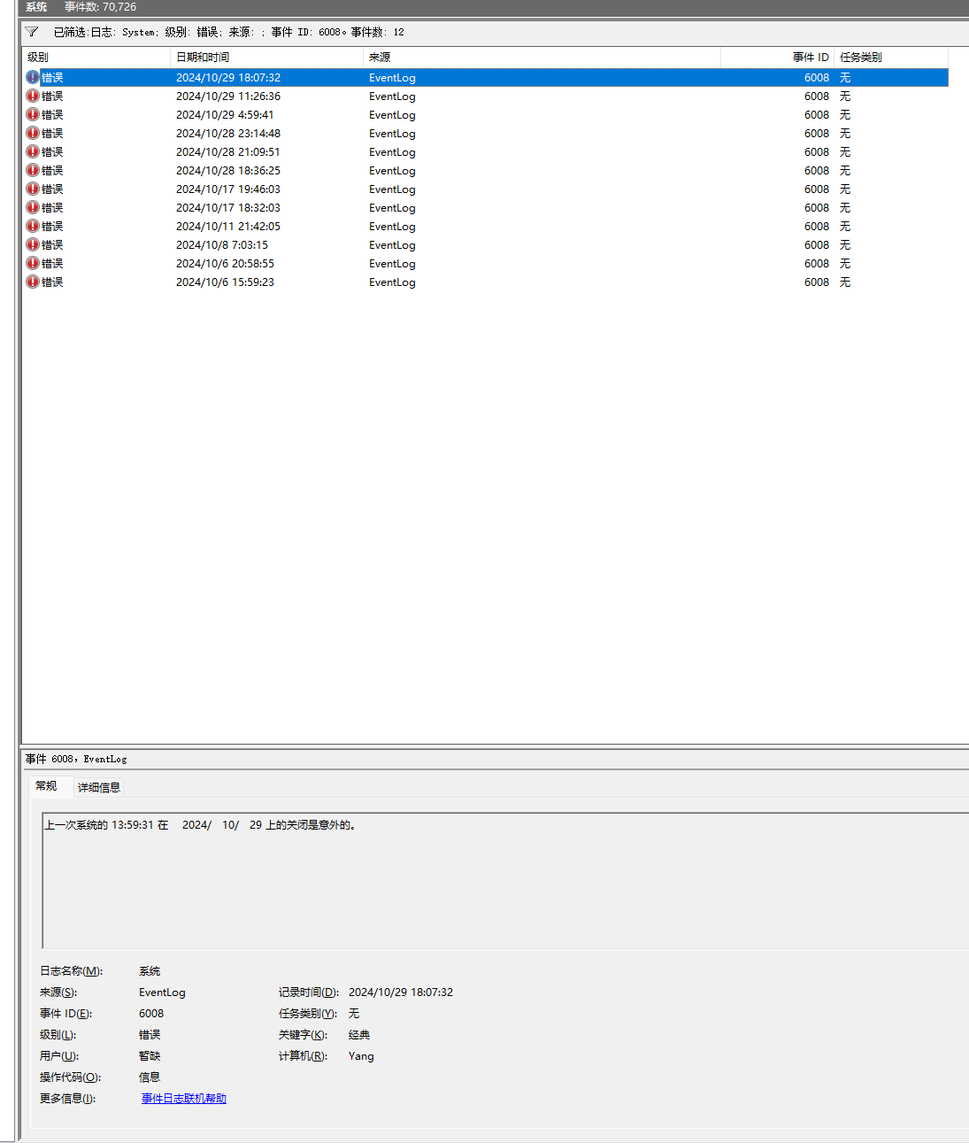Click error icon of 2024/10/17 18:32:03 event

pyautogui.click(x=33, y=207)
